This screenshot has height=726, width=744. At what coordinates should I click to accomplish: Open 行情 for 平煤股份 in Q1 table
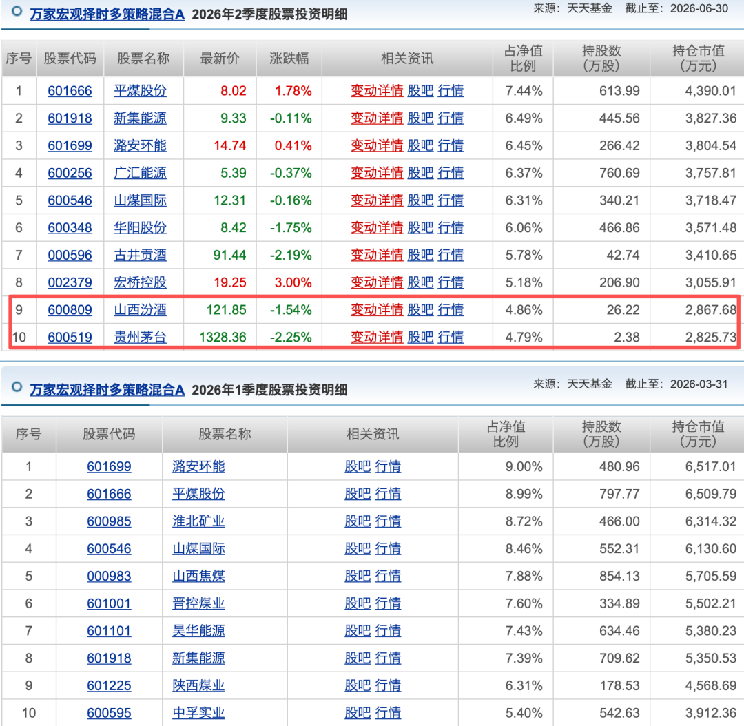(x=388, y=494)
